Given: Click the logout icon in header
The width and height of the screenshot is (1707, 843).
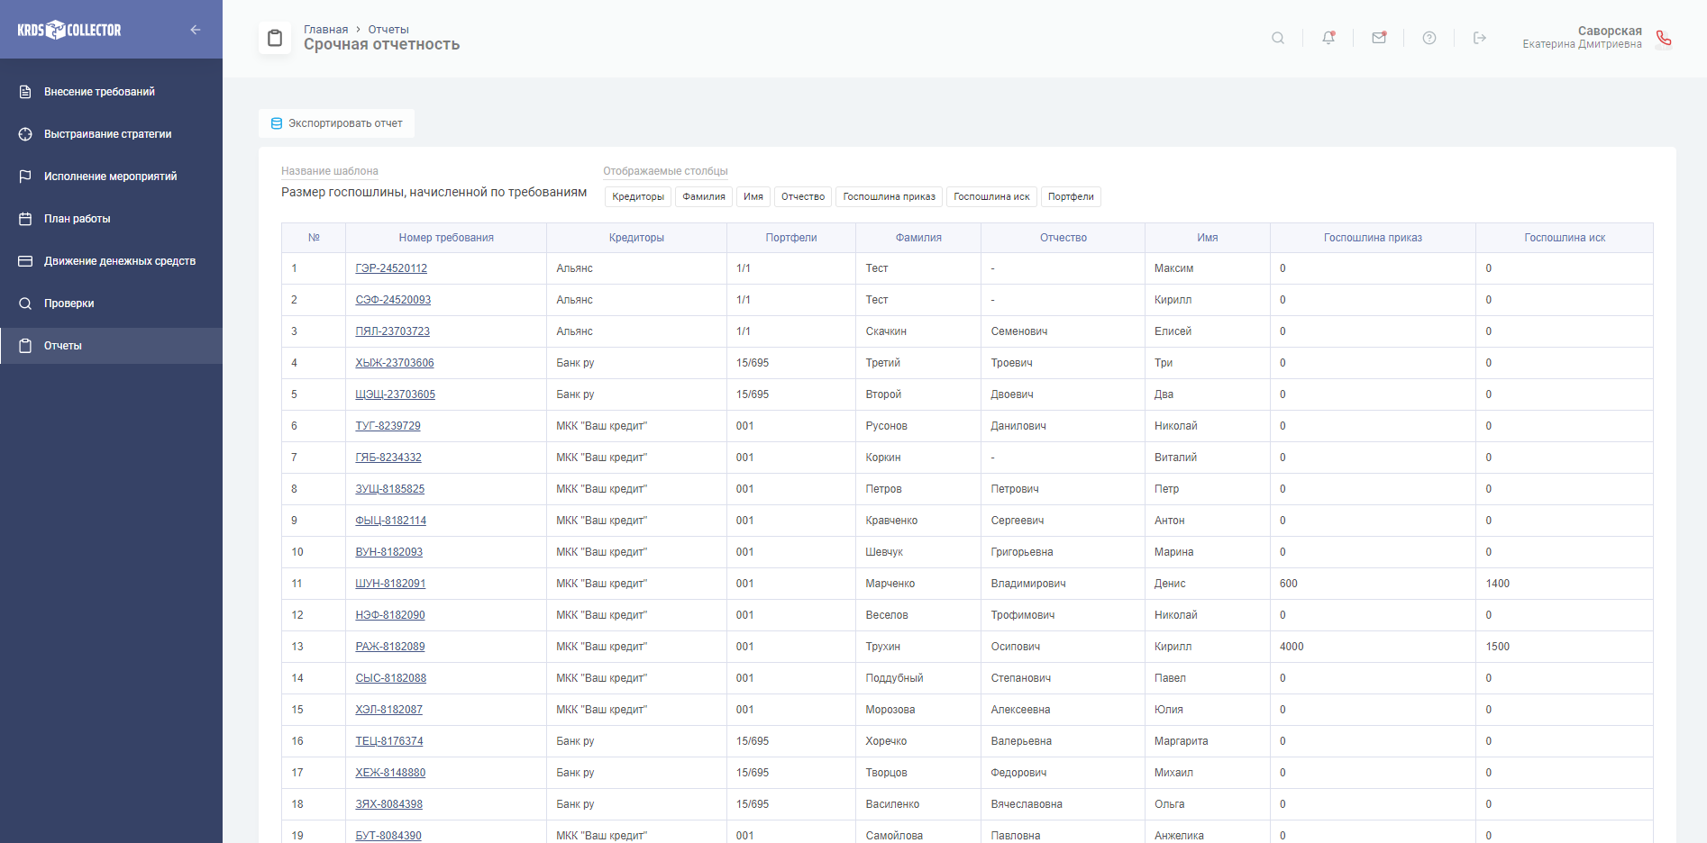Looking at the screenshot, I should (1480, 38).
